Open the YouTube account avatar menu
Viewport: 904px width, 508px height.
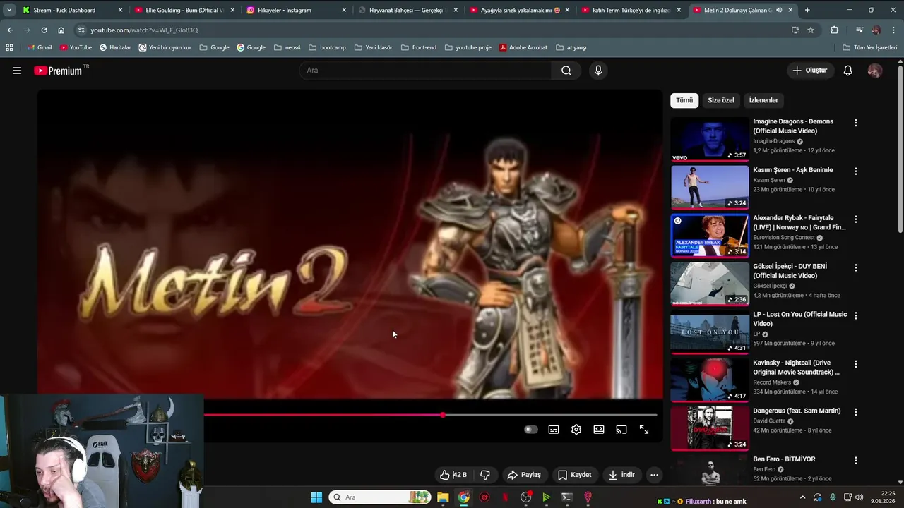click(875, 71)
